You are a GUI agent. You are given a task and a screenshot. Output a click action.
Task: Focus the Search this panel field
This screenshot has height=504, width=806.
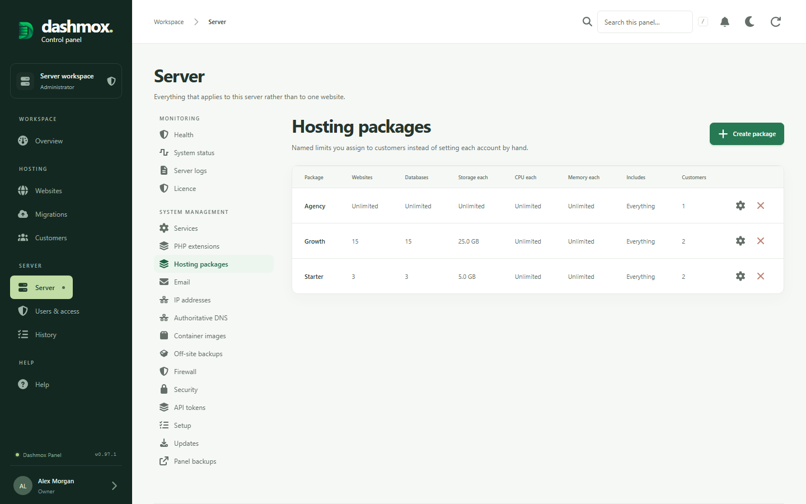pyautogui.click(x=645, y=22)
